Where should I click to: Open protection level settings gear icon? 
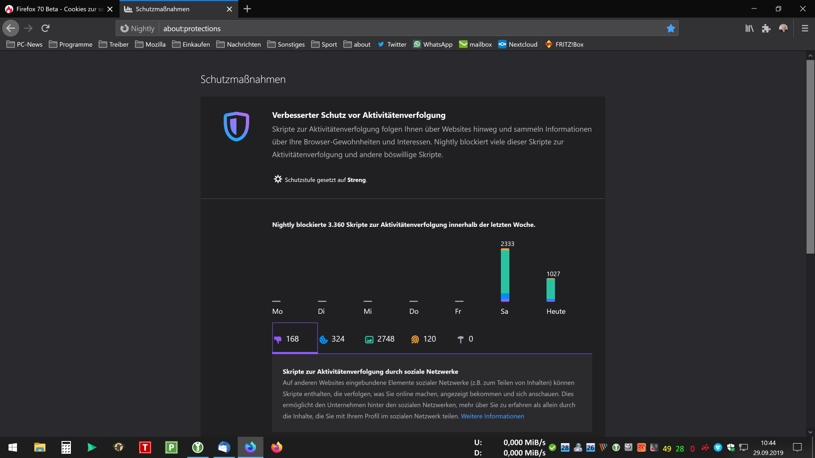[x=278, y=179]
